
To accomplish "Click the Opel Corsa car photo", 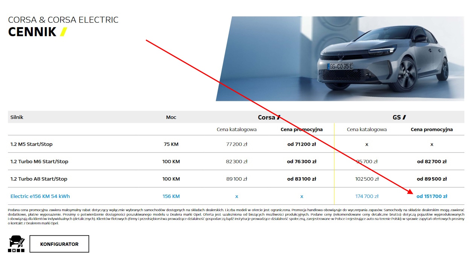I will click(x=340, y=59).
